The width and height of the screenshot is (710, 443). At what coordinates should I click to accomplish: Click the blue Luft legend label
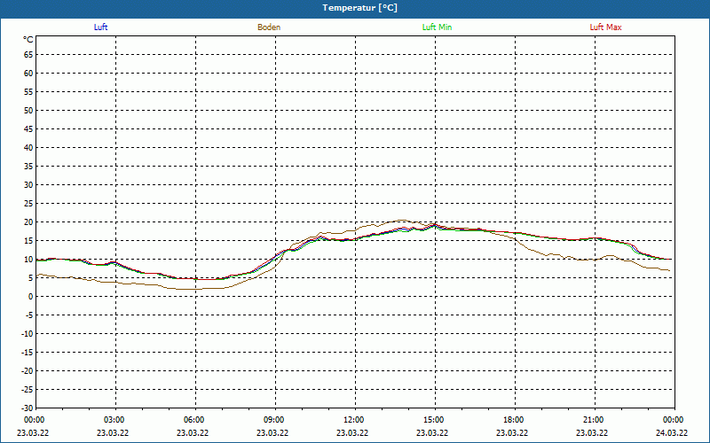pyautogui.click(x=100, y=27)
